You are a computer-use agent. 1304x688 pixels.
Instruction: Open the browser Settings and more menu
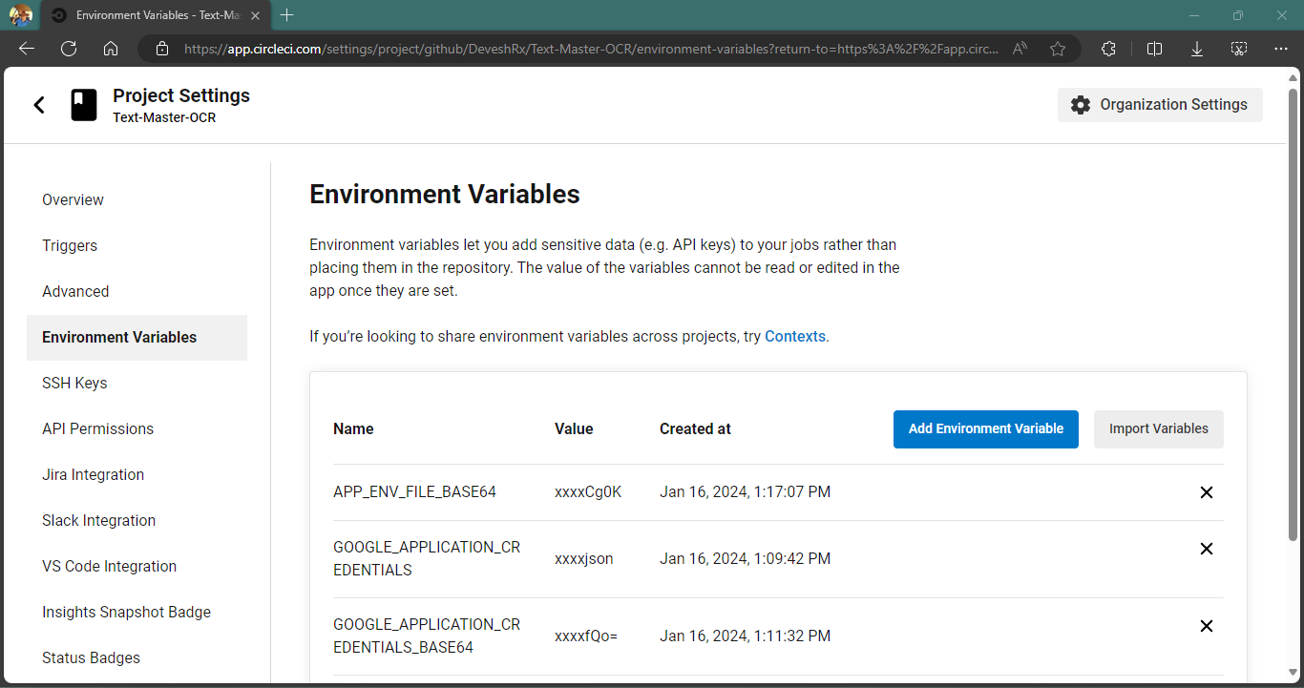pyautogui.click(x=1281, y=49)
